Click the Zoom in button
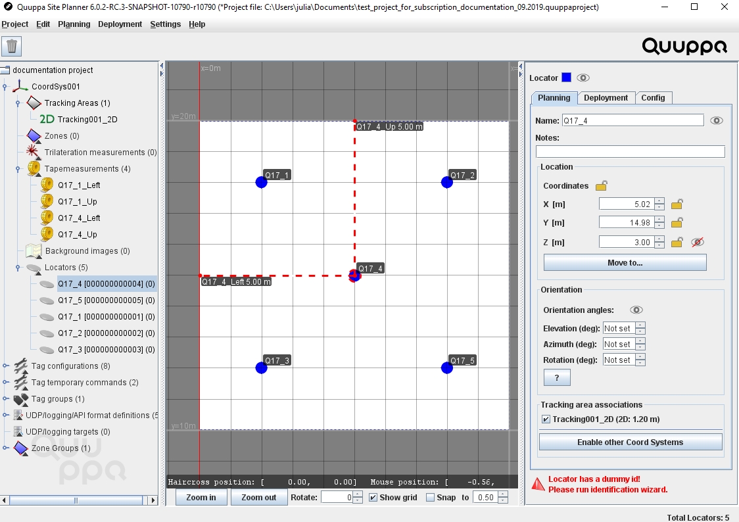The width and height of the screenshot is (739, 522). (201, 498)
